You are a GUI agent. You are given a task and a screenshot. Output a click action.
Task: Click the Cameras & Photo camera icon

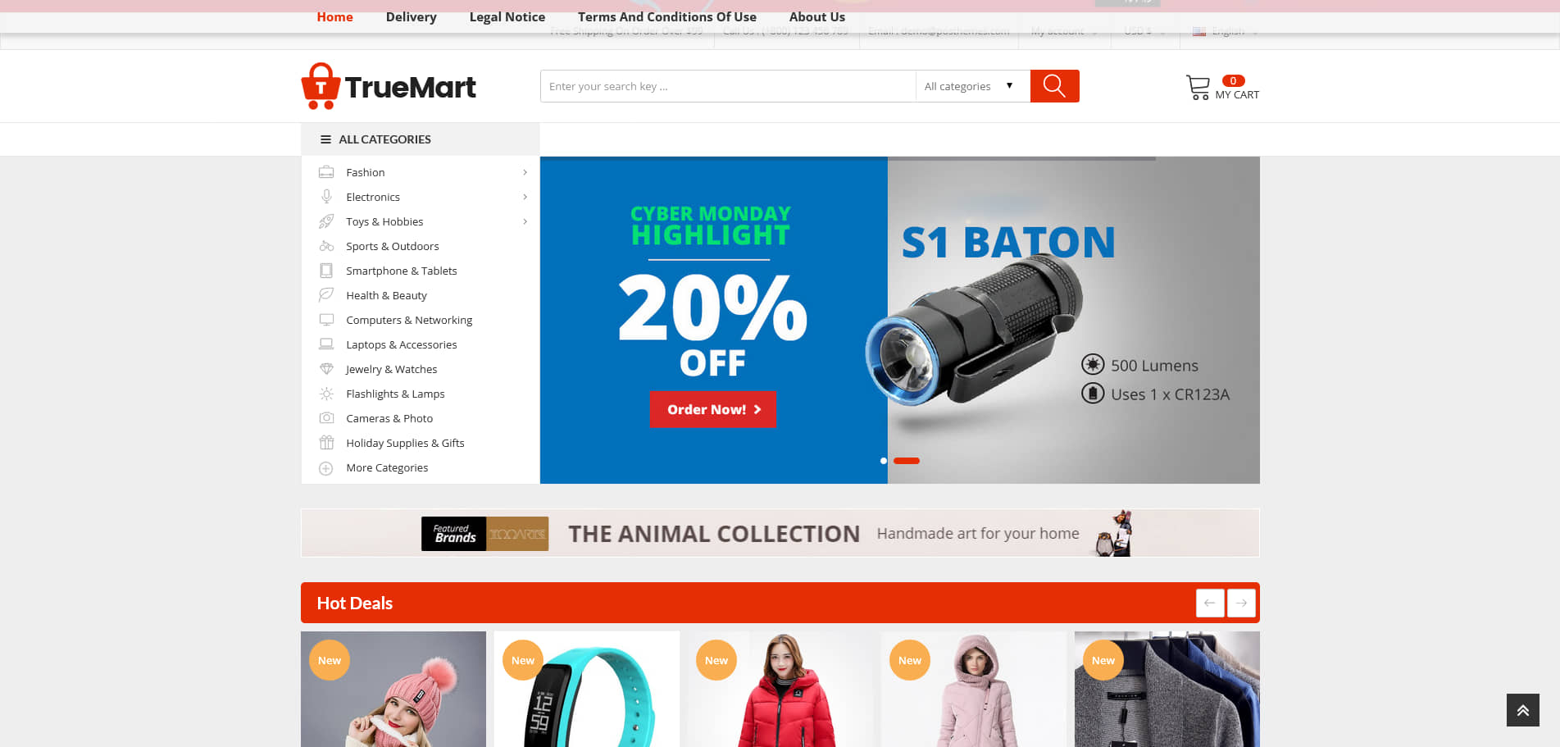pos(326,418)
